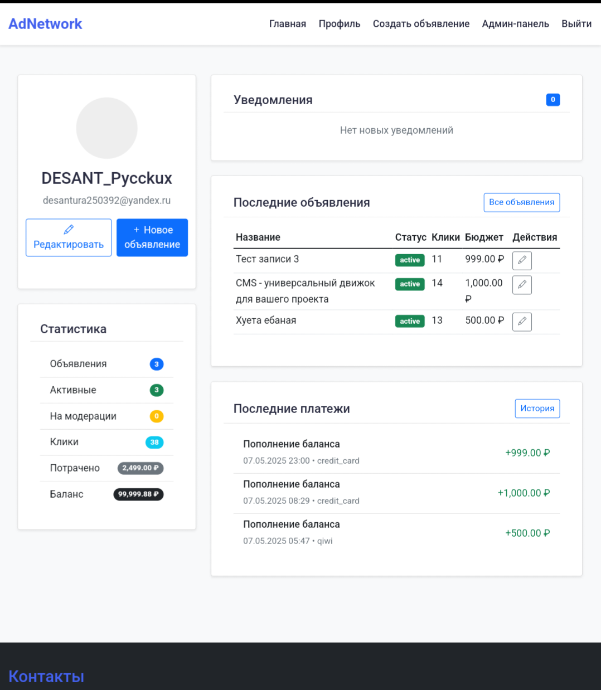Click the pencil icon for the CMS ad
This screenshot has width=601, height=690.
pos(522,285)
